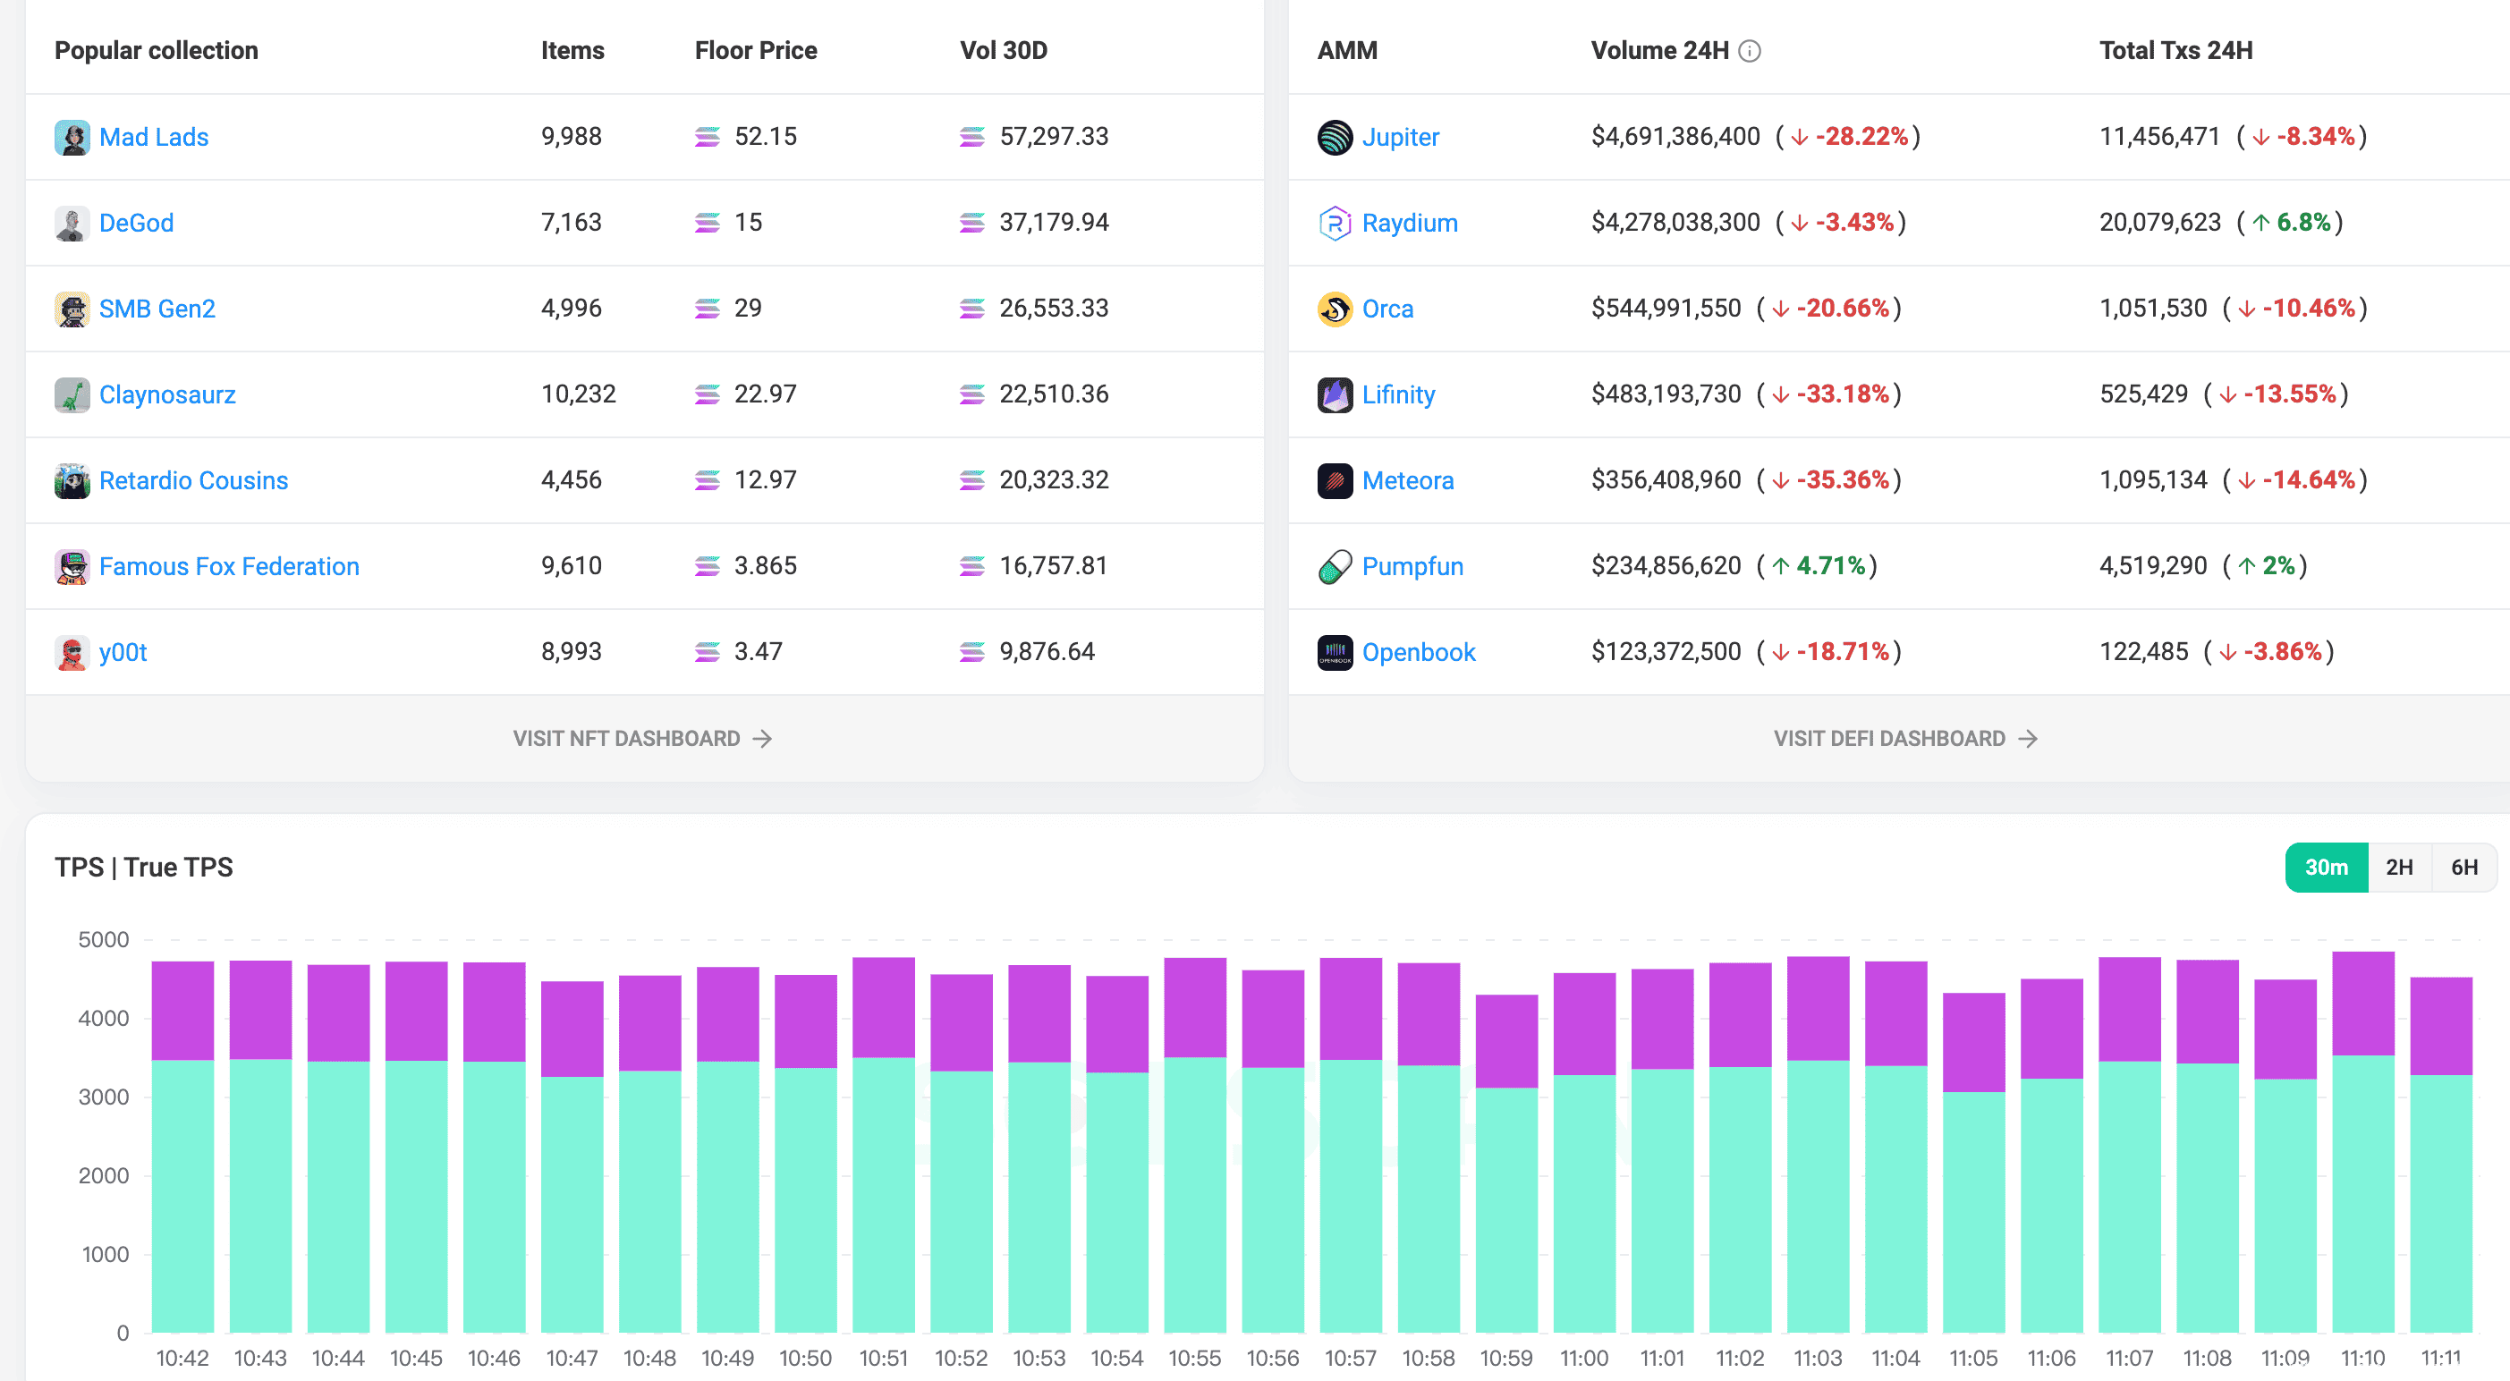The height and width of the screenshot is (1381, 2510).
Task: Click the Openbook logo icon
Action: click(x=1334, y=652)
